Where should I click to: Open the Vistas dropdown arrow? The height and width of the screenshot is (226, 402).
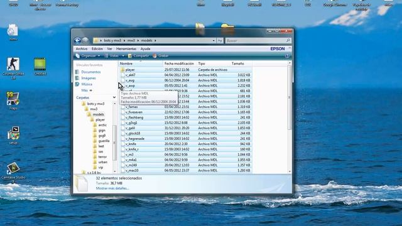[123, 56]
